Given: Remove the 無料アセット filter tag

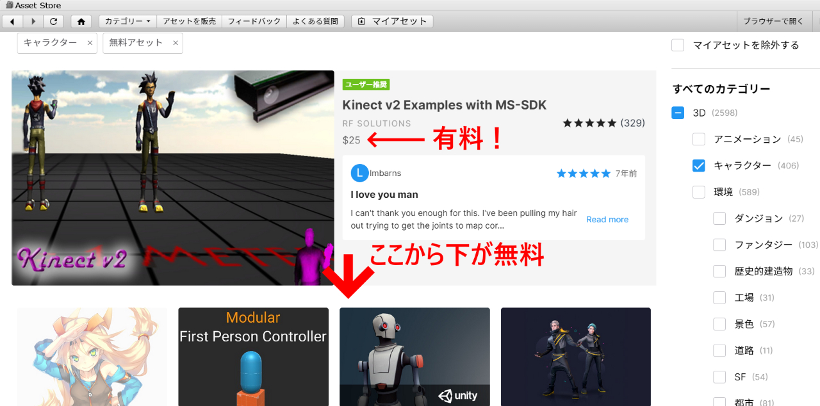Looking at the screenshot, I should point(175,43).
